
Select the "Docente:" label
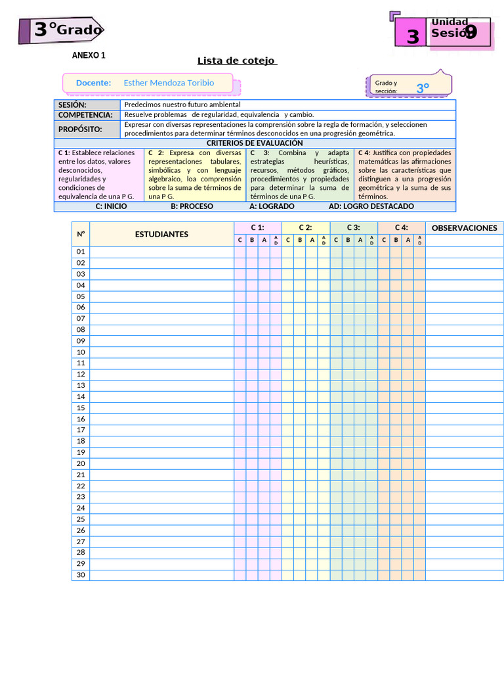point(93,83)
